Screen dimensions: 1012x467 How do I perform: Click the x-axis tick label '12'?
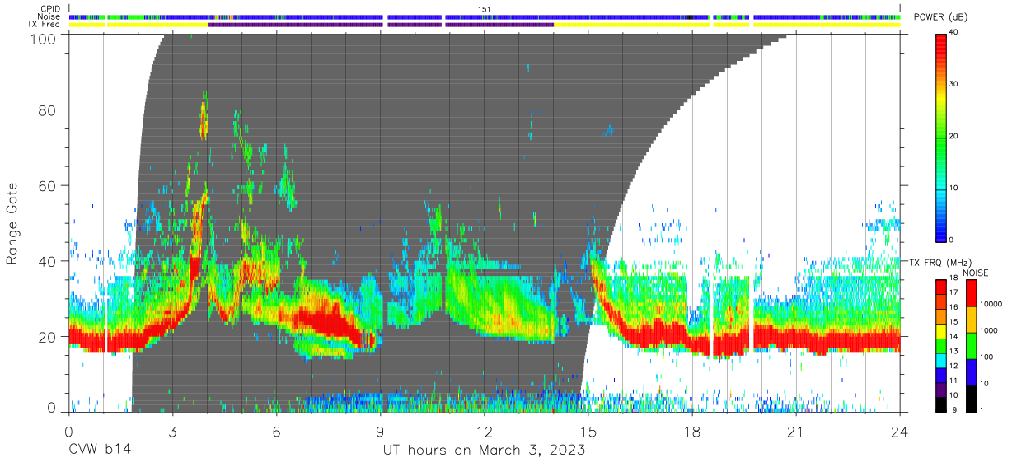pyautogui.click(x=484, y=432)
